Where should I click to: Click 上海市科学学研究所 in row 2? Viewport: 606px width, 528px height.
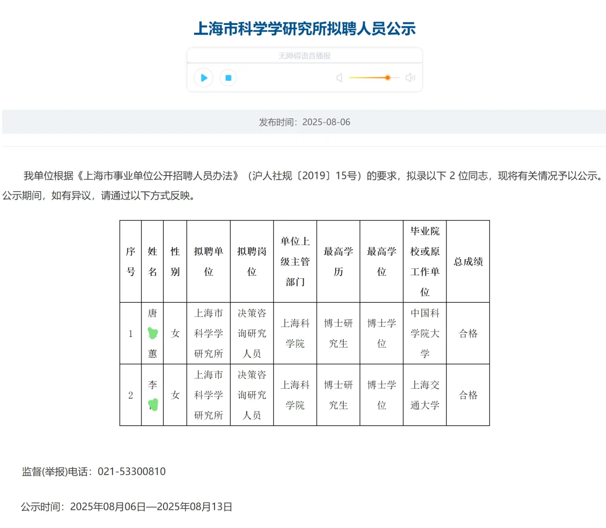[x=209, y=395]
